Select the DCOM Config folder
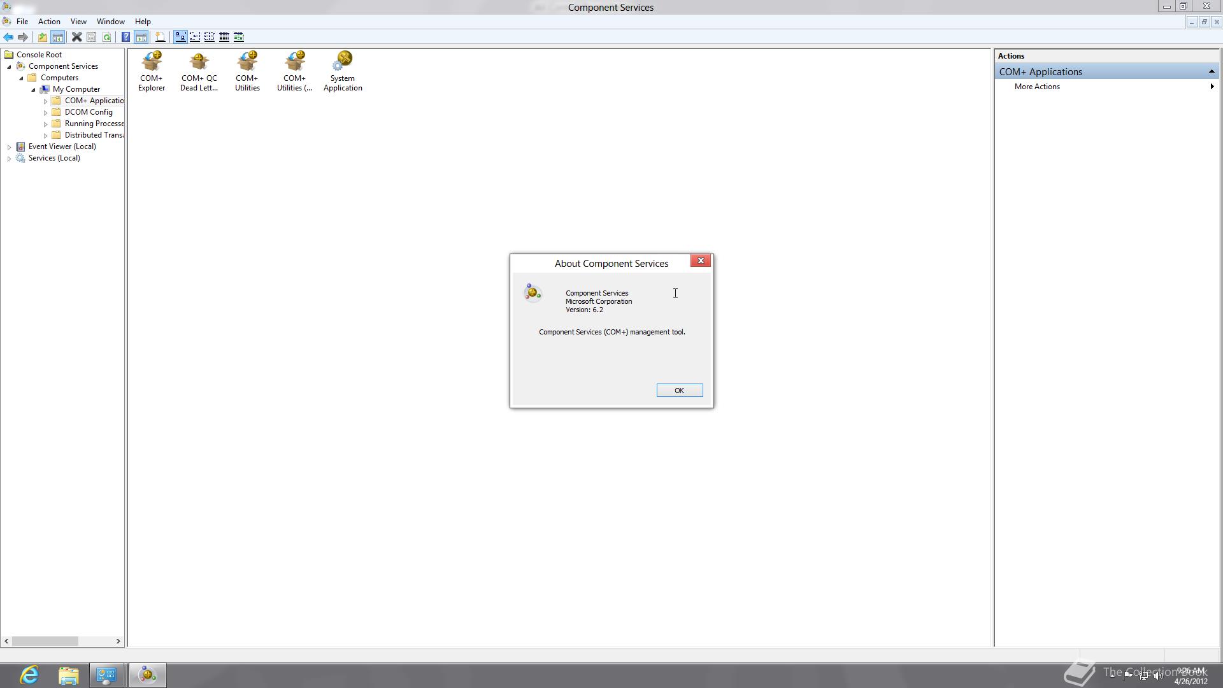This screenshot has width=1223, height=688. click(x=89, y=112)
